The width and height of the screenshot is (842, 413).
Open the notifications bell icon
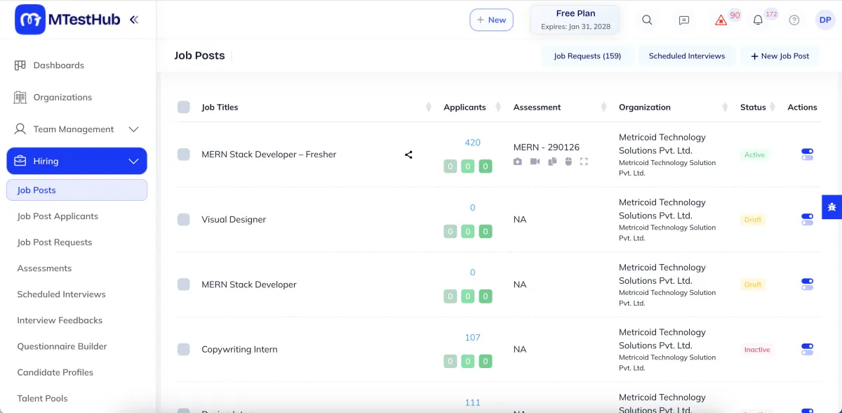[x=758, y=20]
